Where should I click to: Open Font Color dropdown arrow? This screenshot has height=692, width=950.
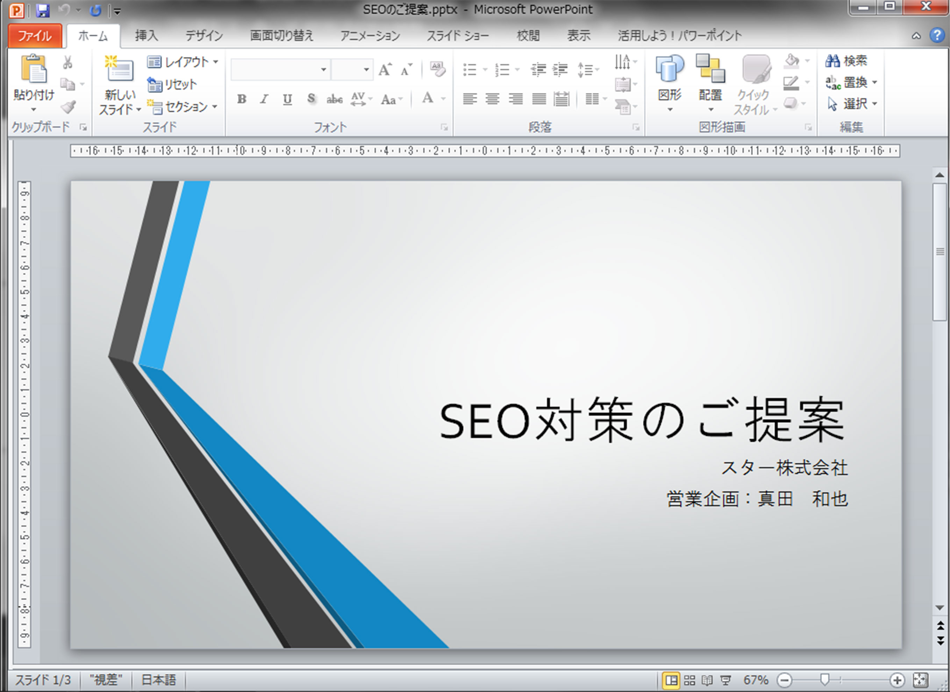tap(444, 99)
